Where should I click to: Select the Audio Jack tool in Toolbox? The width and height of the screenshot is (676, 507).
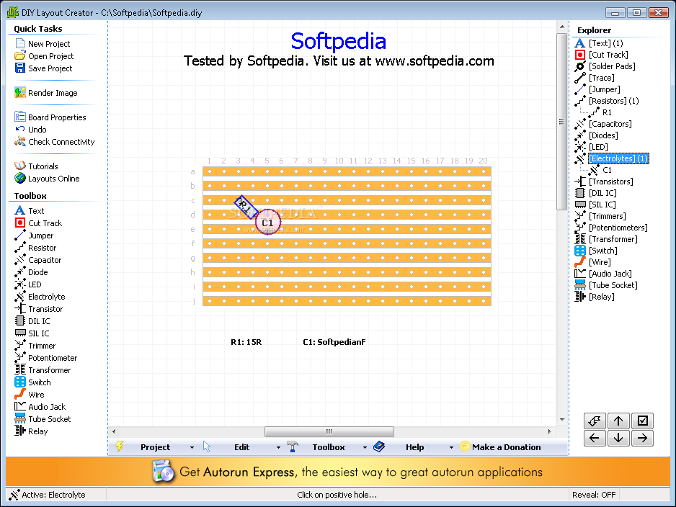40,407
